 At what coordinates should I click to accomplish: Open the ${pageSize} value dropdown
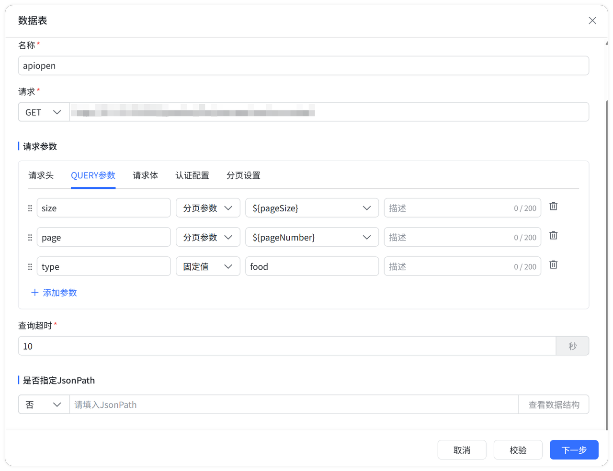point(312,208)
